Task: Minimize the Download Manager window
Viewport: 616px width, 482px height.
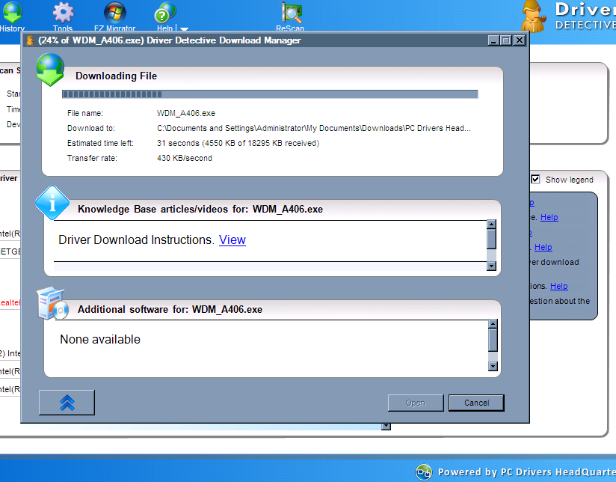Action: pos(493,40)
